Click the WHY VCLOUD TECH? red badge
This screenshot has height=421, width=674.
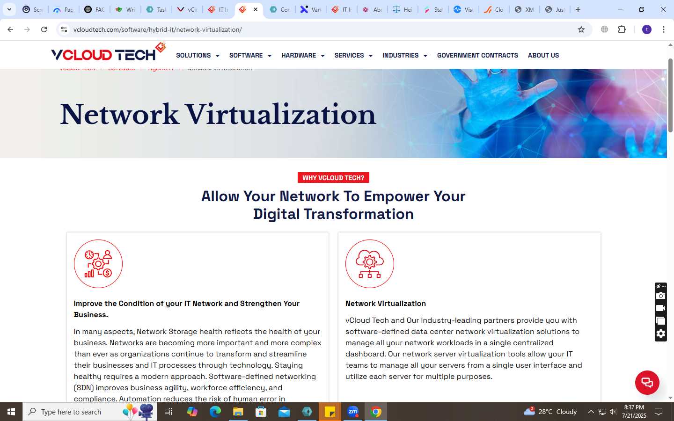coord(333,178)
